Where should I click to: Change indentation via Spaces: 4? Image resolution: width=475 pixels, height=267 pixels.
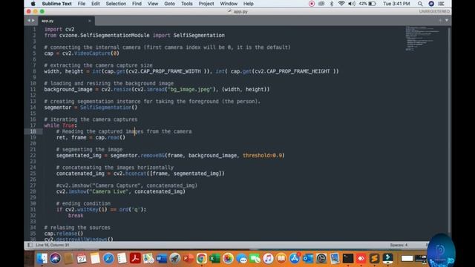click(x=399, y=245)
